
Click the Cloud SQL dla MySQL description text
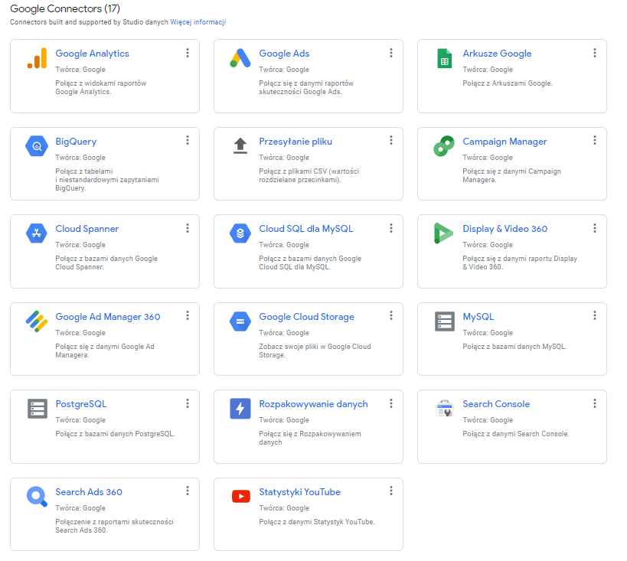pyautogui.click(x=309, y=263)
